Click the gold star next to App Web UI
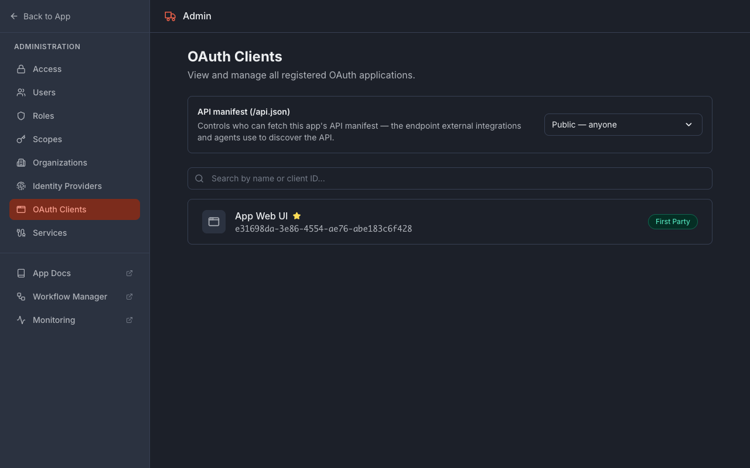The image size is (750, 468). pos(296,216)
